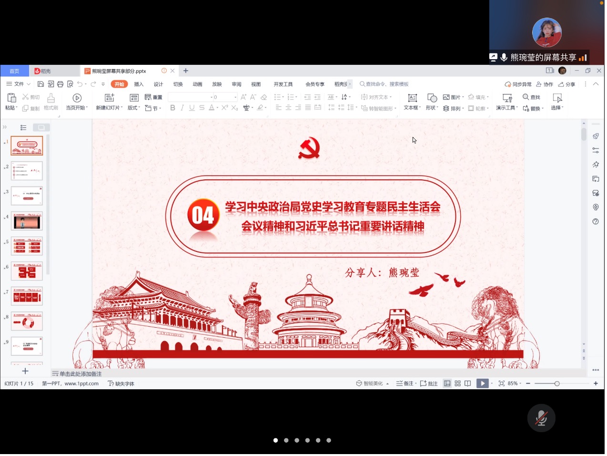This screenshot has width=607, height=456.
Task: Click the Print icon in quick access toolbar
Action: pos(60,84)
